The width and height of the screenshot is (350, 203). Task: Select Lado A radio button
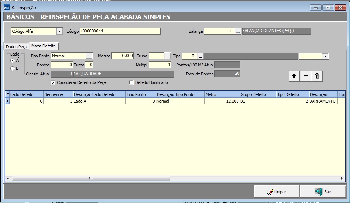coord(13,61)
